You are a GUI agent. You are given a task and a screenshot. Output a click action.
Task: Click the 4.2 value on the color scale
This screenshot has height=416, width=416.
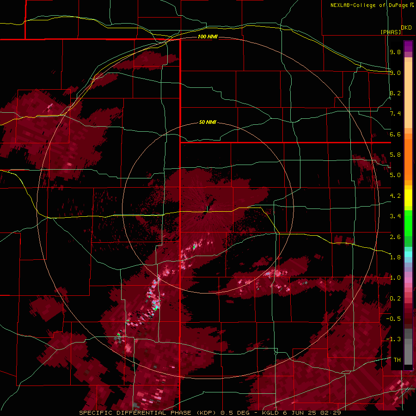tap(395, 196)
